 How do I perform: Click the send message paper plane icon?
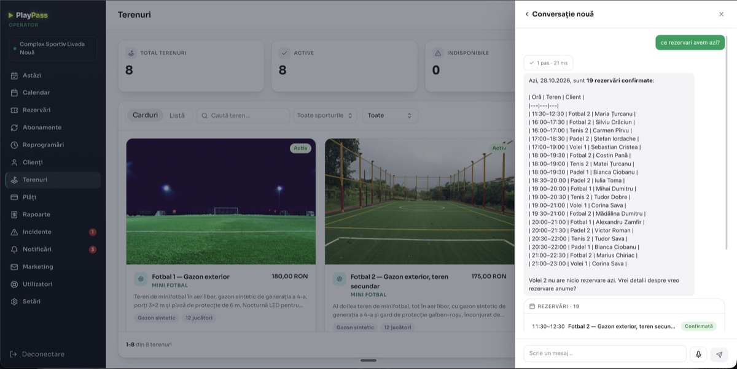click(x=719, y=354)
